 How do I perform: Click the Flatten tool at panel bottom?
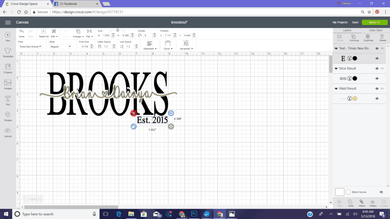373,203
